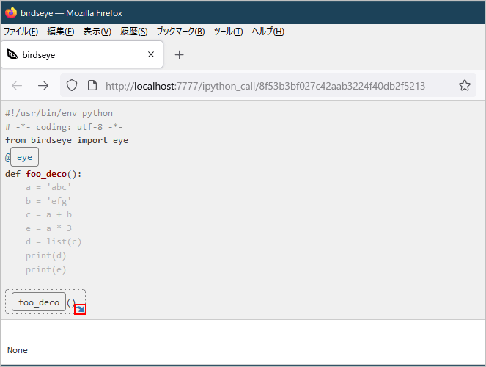Select the birdseye tab
Screen dimensions: 486x367
click(x=82, y=54)
